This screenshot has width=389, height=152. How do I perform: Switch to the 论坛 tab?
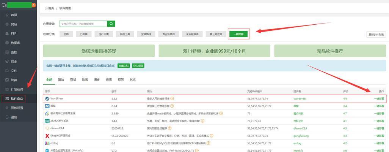85,79
